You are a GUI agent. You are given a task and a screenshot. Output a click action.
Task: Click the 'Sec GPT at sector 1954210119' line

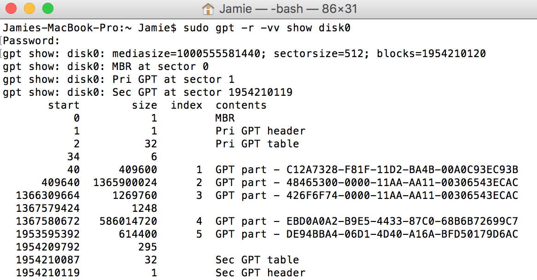click(x=203, y=92)
